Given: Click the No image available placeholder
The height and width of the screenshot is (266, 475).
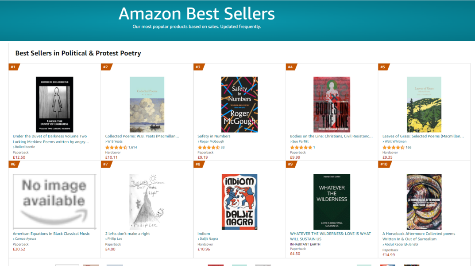Looking at the screenshot, I should pyautogui.click(x=54, y=201).
